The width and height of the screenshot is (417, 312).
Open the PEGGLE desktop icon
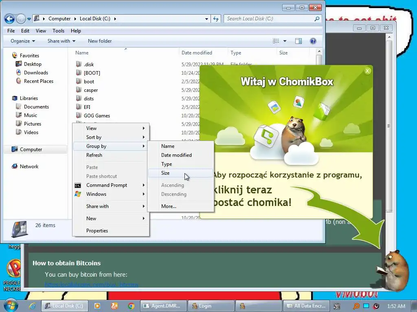(x=12, y=275)
